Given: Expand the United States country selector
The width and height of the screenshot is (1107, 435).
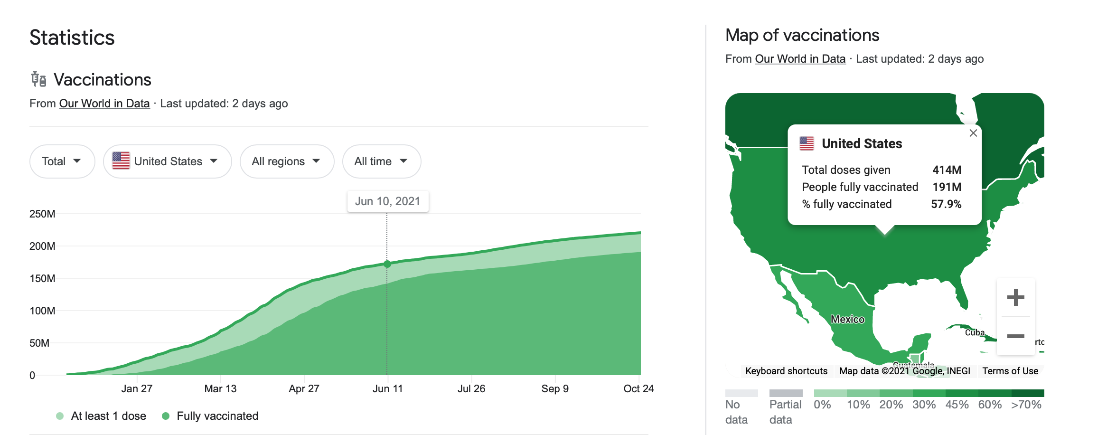Looking at the screenshot, I should [167, 161].
